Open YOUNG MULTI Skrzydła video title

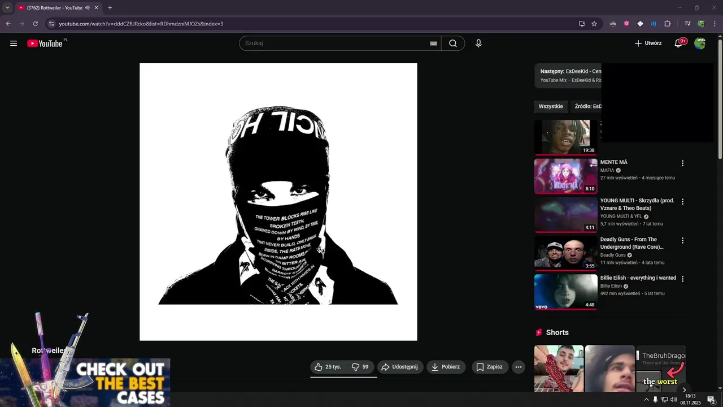tap(637, 204)
